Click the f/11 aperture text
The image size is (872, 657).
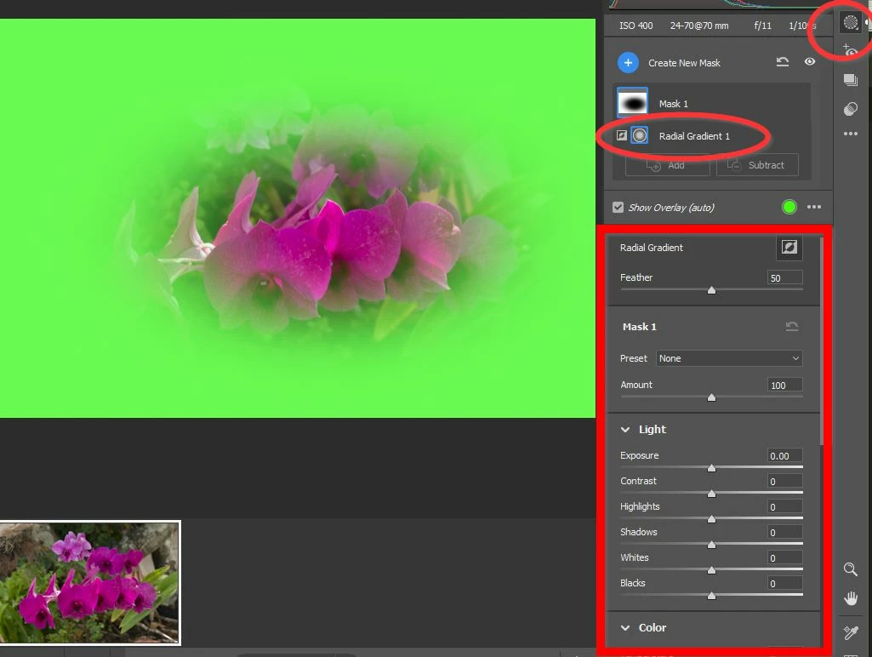click(762, 26)
